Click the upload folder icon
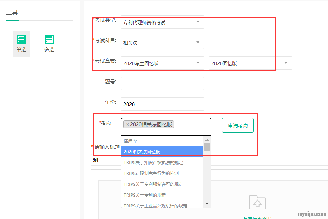Viewport: 328px width, 219px height. coord(257,203)
